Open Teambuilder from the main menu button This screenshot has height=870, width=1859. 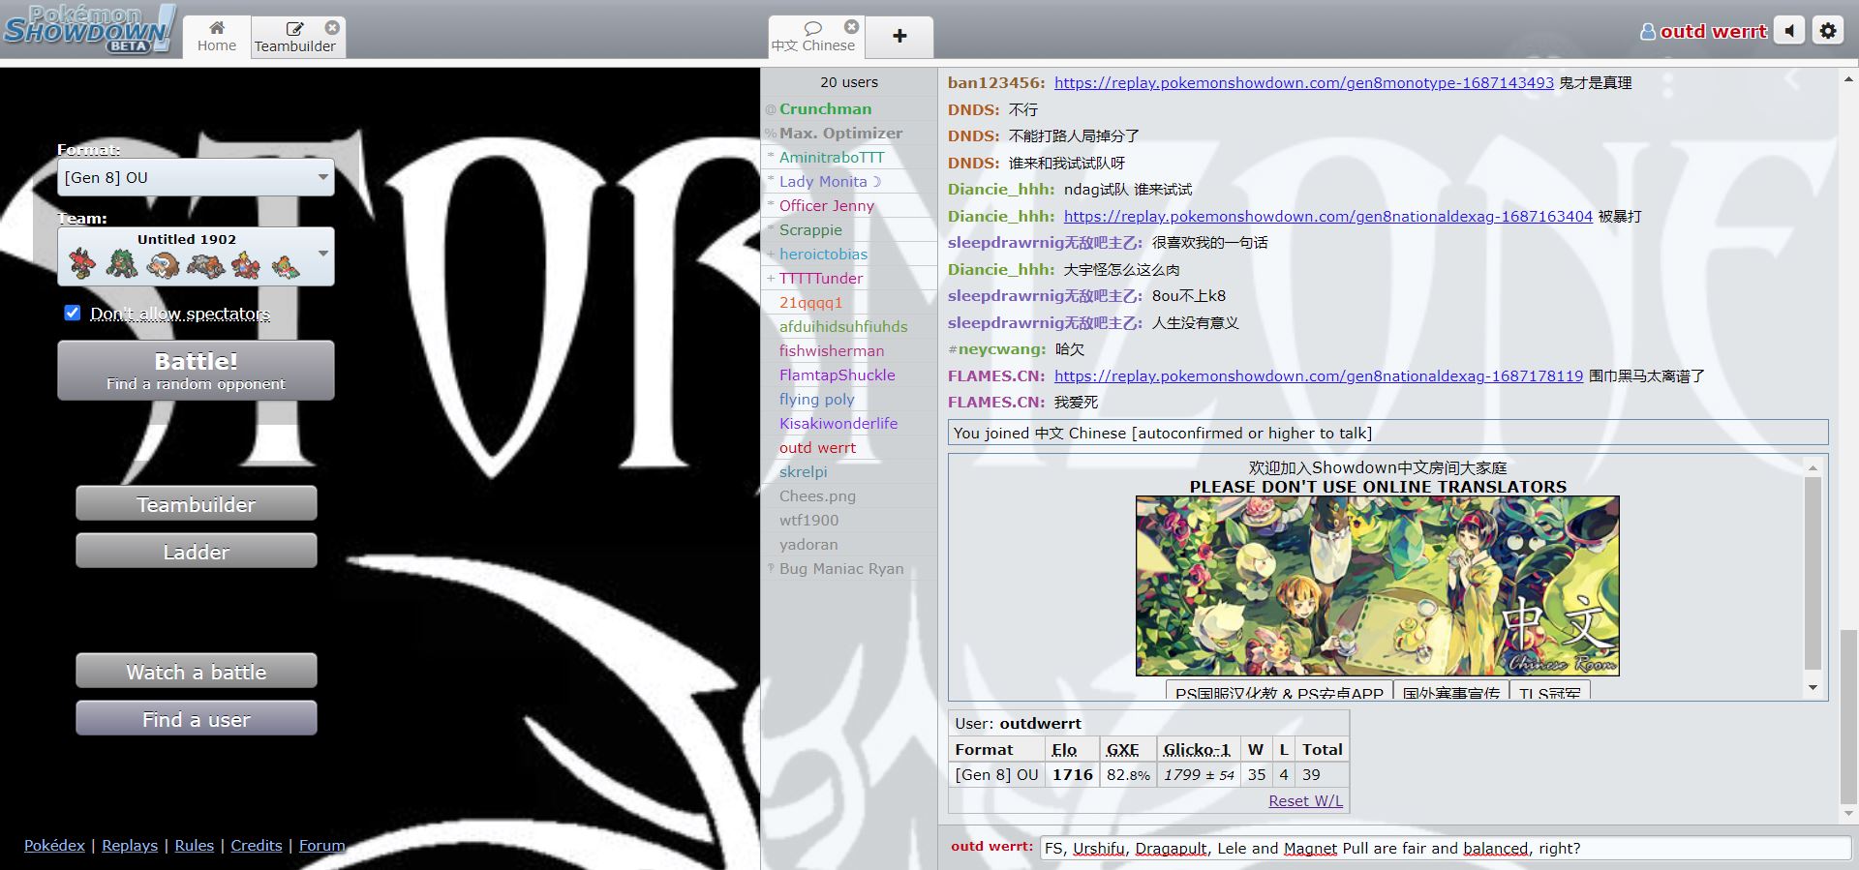pos(197,504)
